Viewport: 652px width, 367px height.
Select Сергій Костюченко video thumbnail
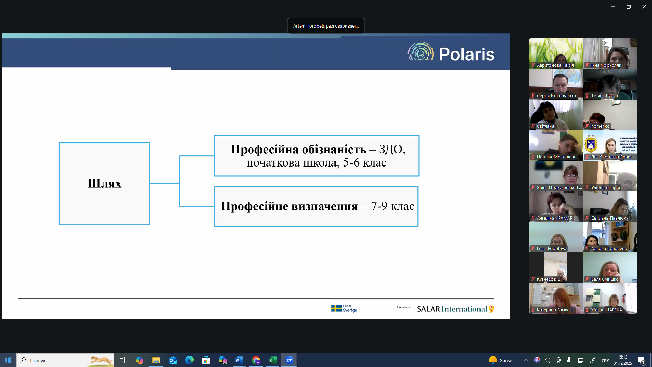pyautogui.click(x=556, y=84)
